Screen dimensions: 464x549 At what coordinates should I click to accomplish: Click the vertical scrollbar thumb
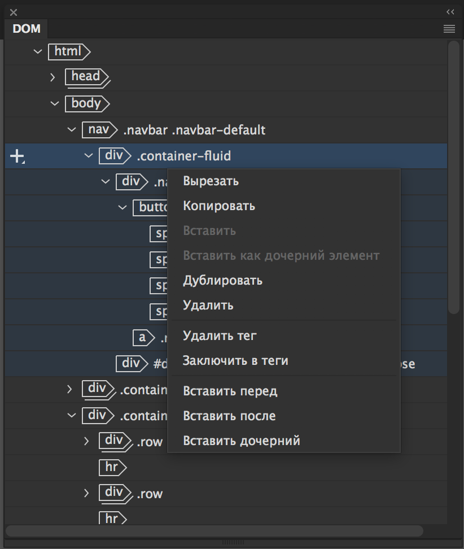point(453,175)
